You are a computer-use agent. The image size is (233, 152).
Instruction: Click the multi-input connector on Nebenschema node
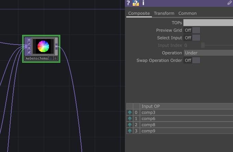coord(26,47)
